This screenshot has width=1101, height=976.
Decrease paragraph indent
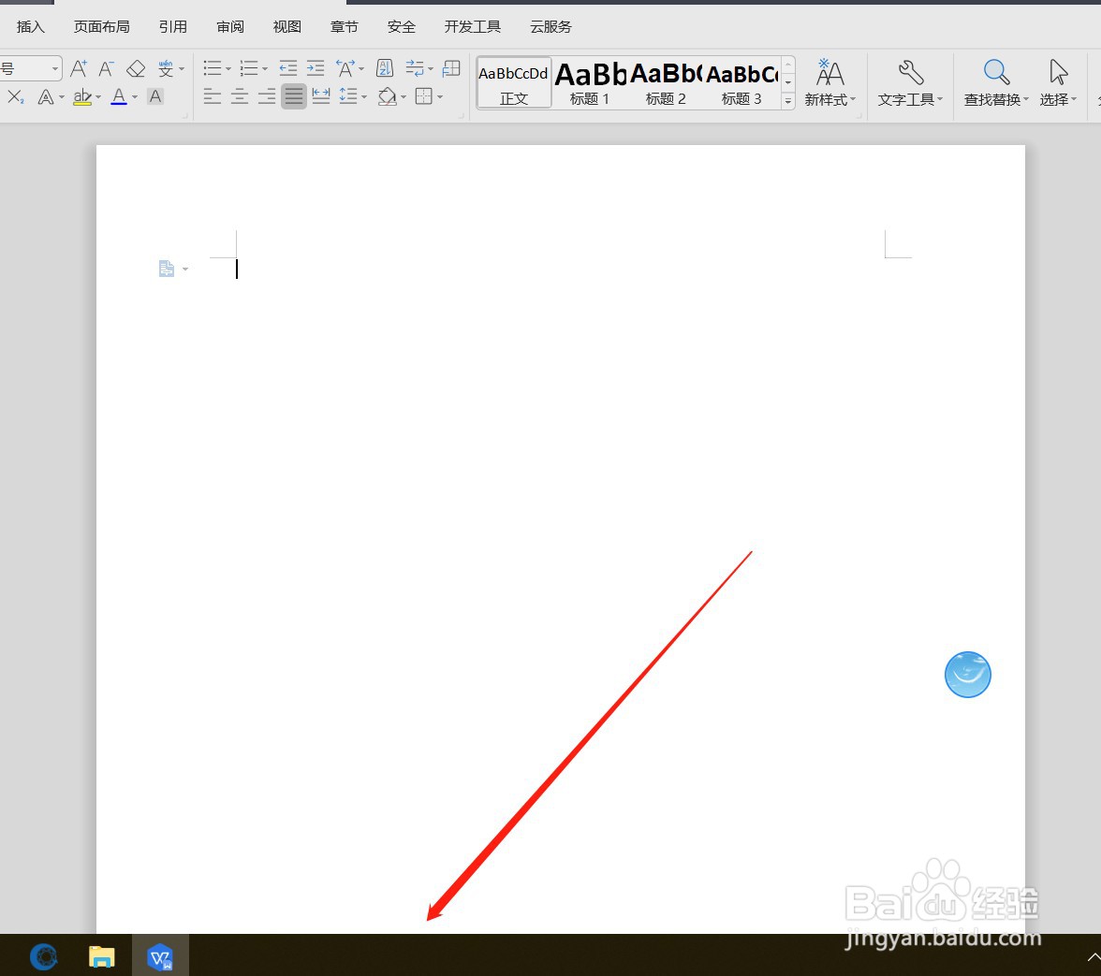(288, 68)
